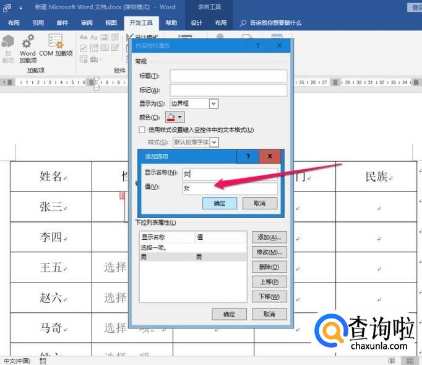The width and height of the screenshot is (422, 365).
Task: Click 确定 at bottom of 内容控件属性
Action: click(229, 314)
